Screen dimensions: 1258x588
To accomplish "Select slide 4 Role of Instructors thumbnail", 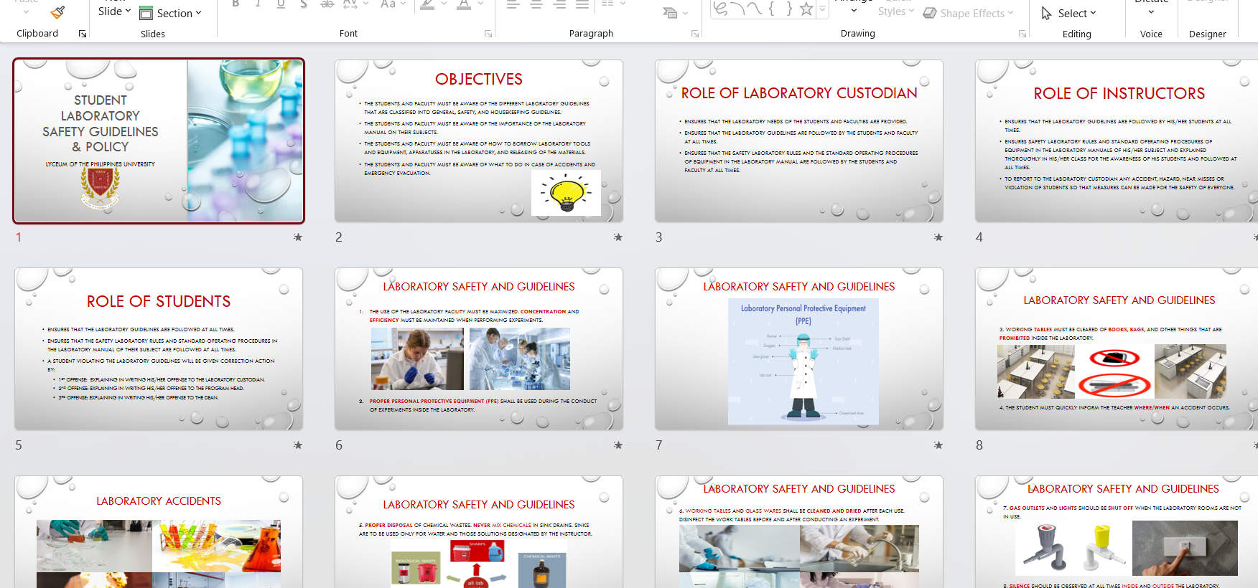I will [1117, 141].
